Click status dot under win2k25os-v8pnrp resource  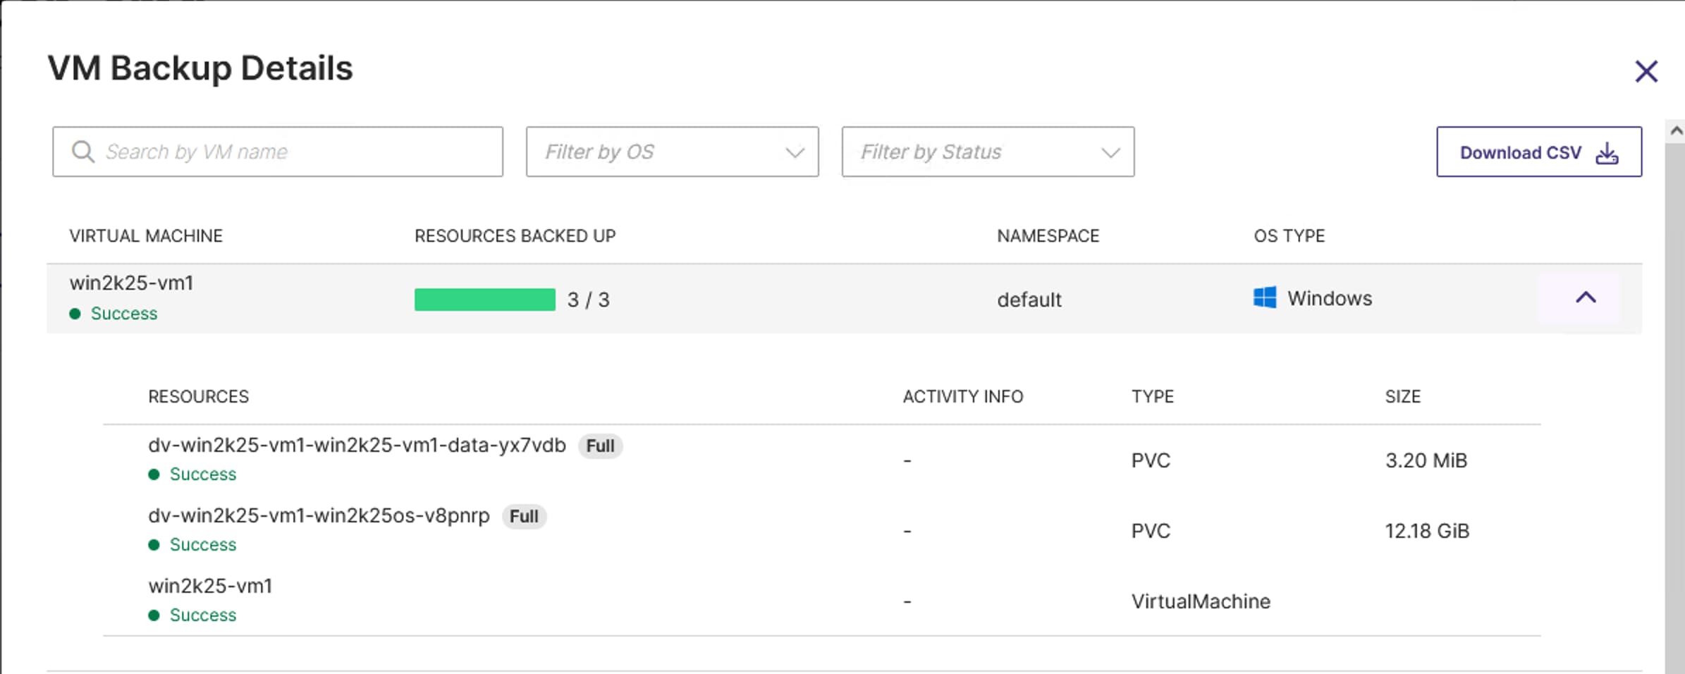click(154, 545)
